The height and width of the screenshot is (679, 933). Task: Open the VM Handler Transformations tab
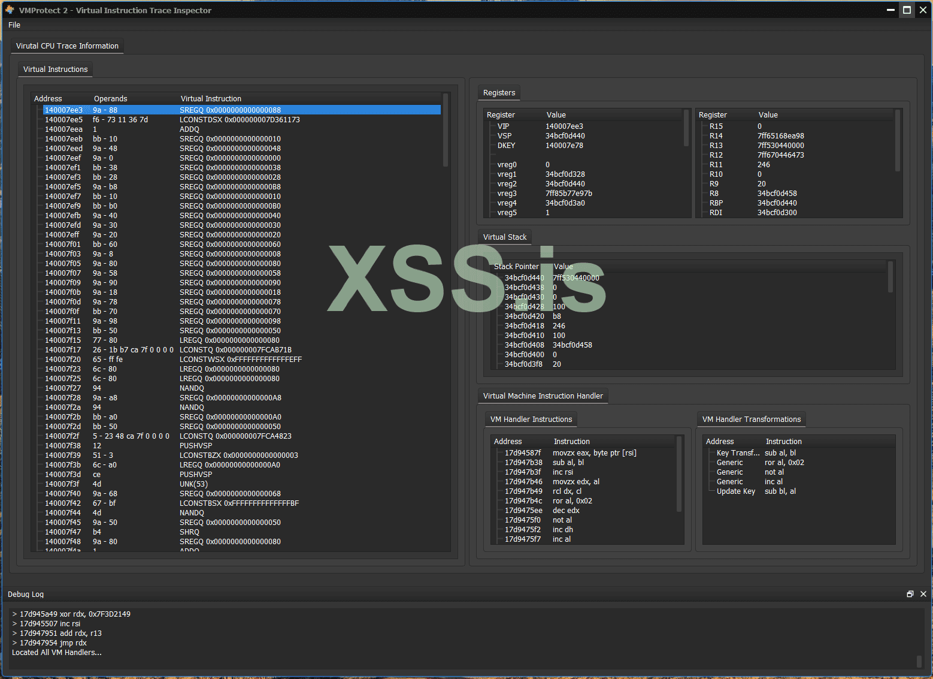(751, 420)
